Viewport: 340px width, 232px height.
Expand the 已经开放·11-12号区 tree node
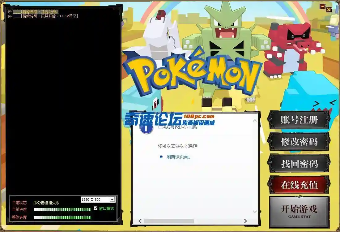[10, 16]
